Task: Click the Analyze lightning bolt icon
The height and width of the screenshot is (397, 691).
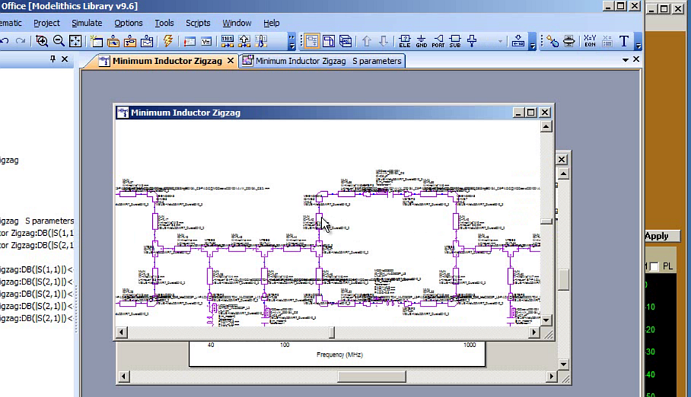Action: click(x=168, y=41)
